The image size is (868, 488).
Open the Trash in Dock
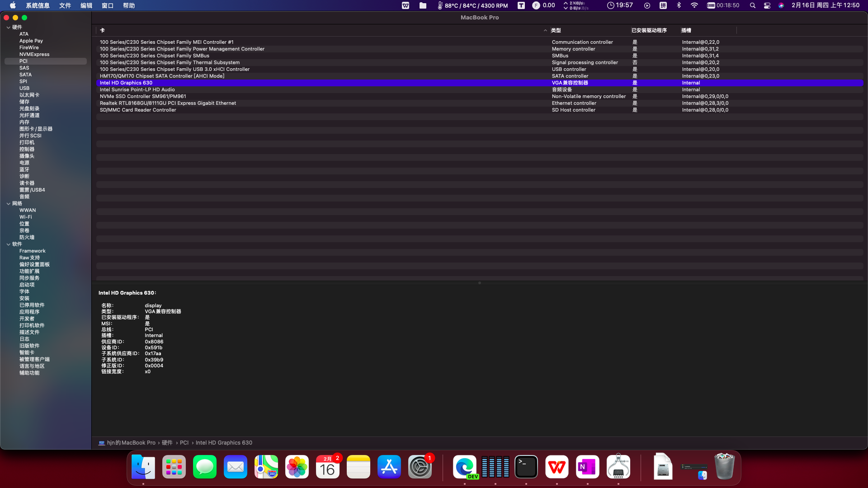(x=724, y=467)
